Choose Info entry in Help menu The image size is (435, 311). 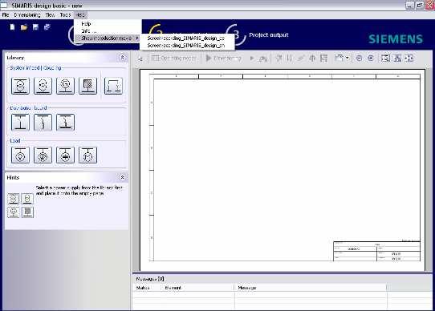click(88, 30)
